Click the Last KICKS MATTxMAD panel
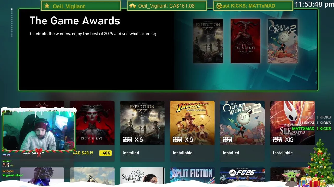Viewport: 334px width, 187px height. click(x=253, y=6)
